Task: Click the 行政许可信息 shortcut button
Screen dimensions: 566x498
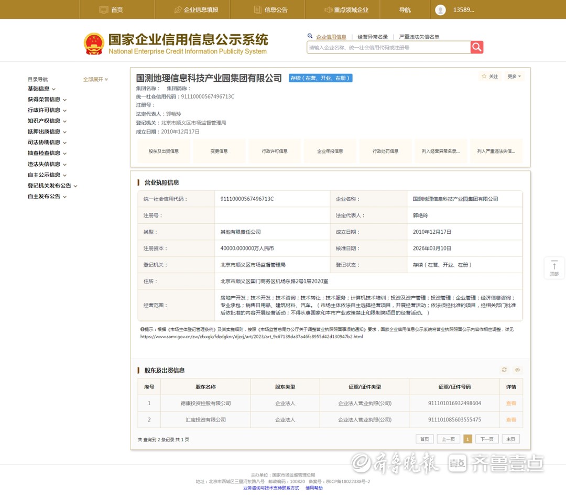Action: [x=275, y=151]
